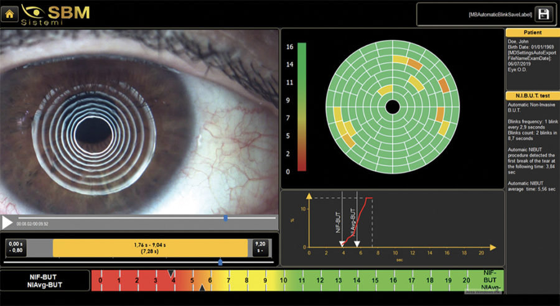Click the orange segment at the top of the tear map

coord(415,64)
